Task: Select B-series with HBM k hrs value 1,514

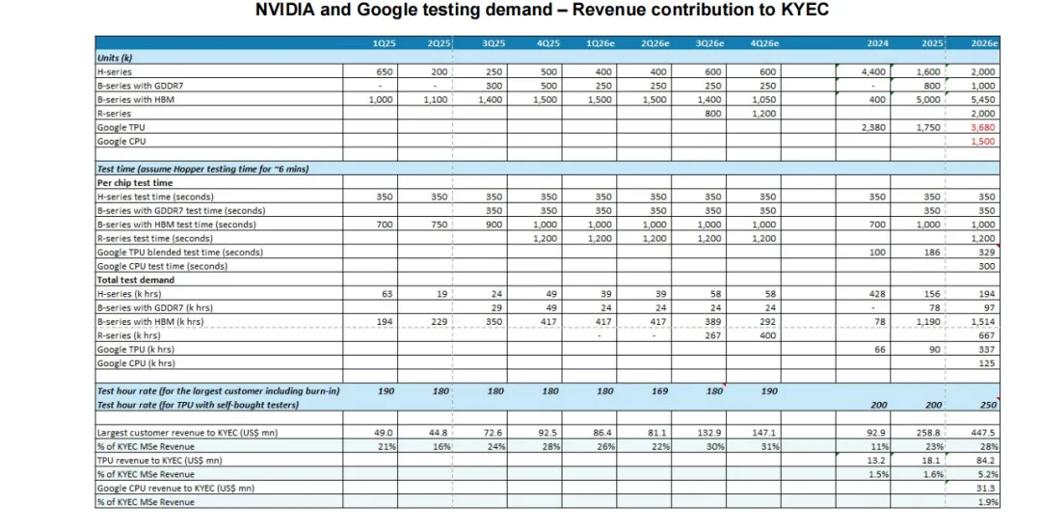Action: [983, 322]
